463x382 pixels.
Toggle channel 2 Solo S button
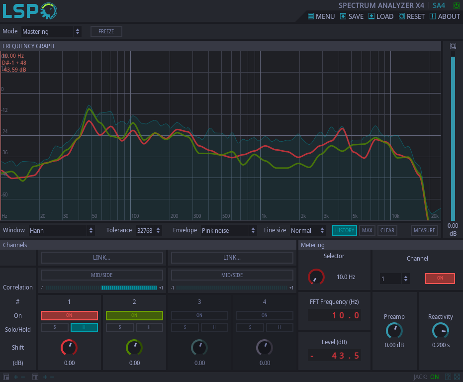click(120, 327)
